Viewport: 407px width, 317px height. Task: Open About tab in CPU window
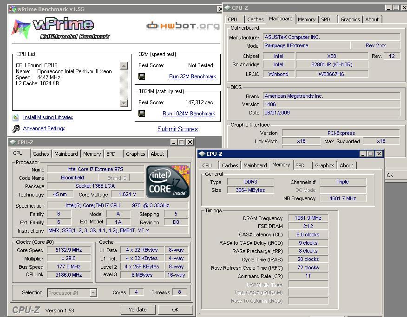pos(158,154)
